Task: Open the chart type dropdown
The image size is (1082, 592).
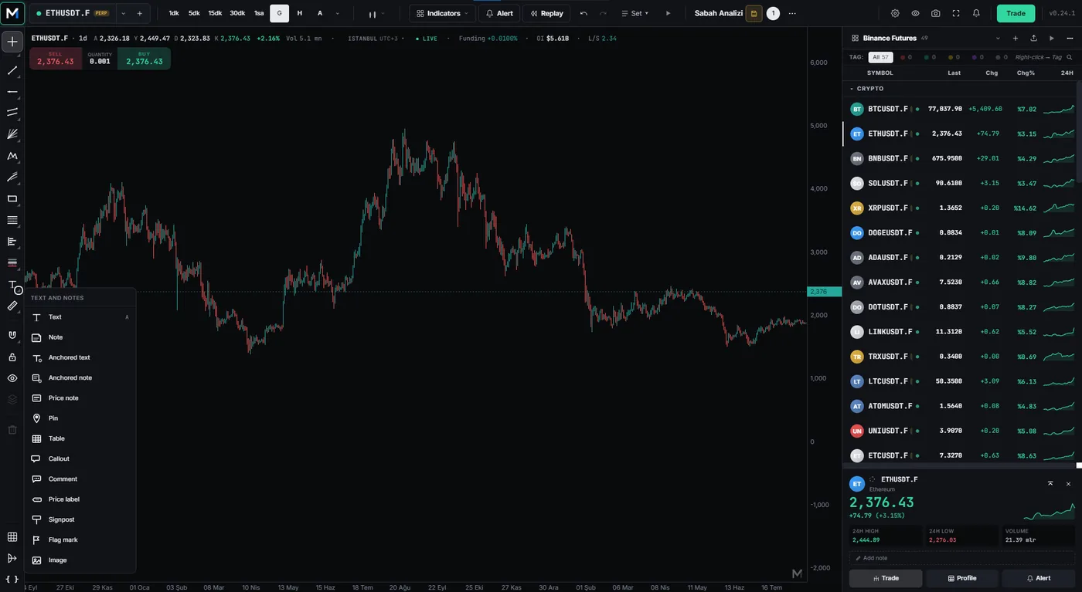Action: 376,13
